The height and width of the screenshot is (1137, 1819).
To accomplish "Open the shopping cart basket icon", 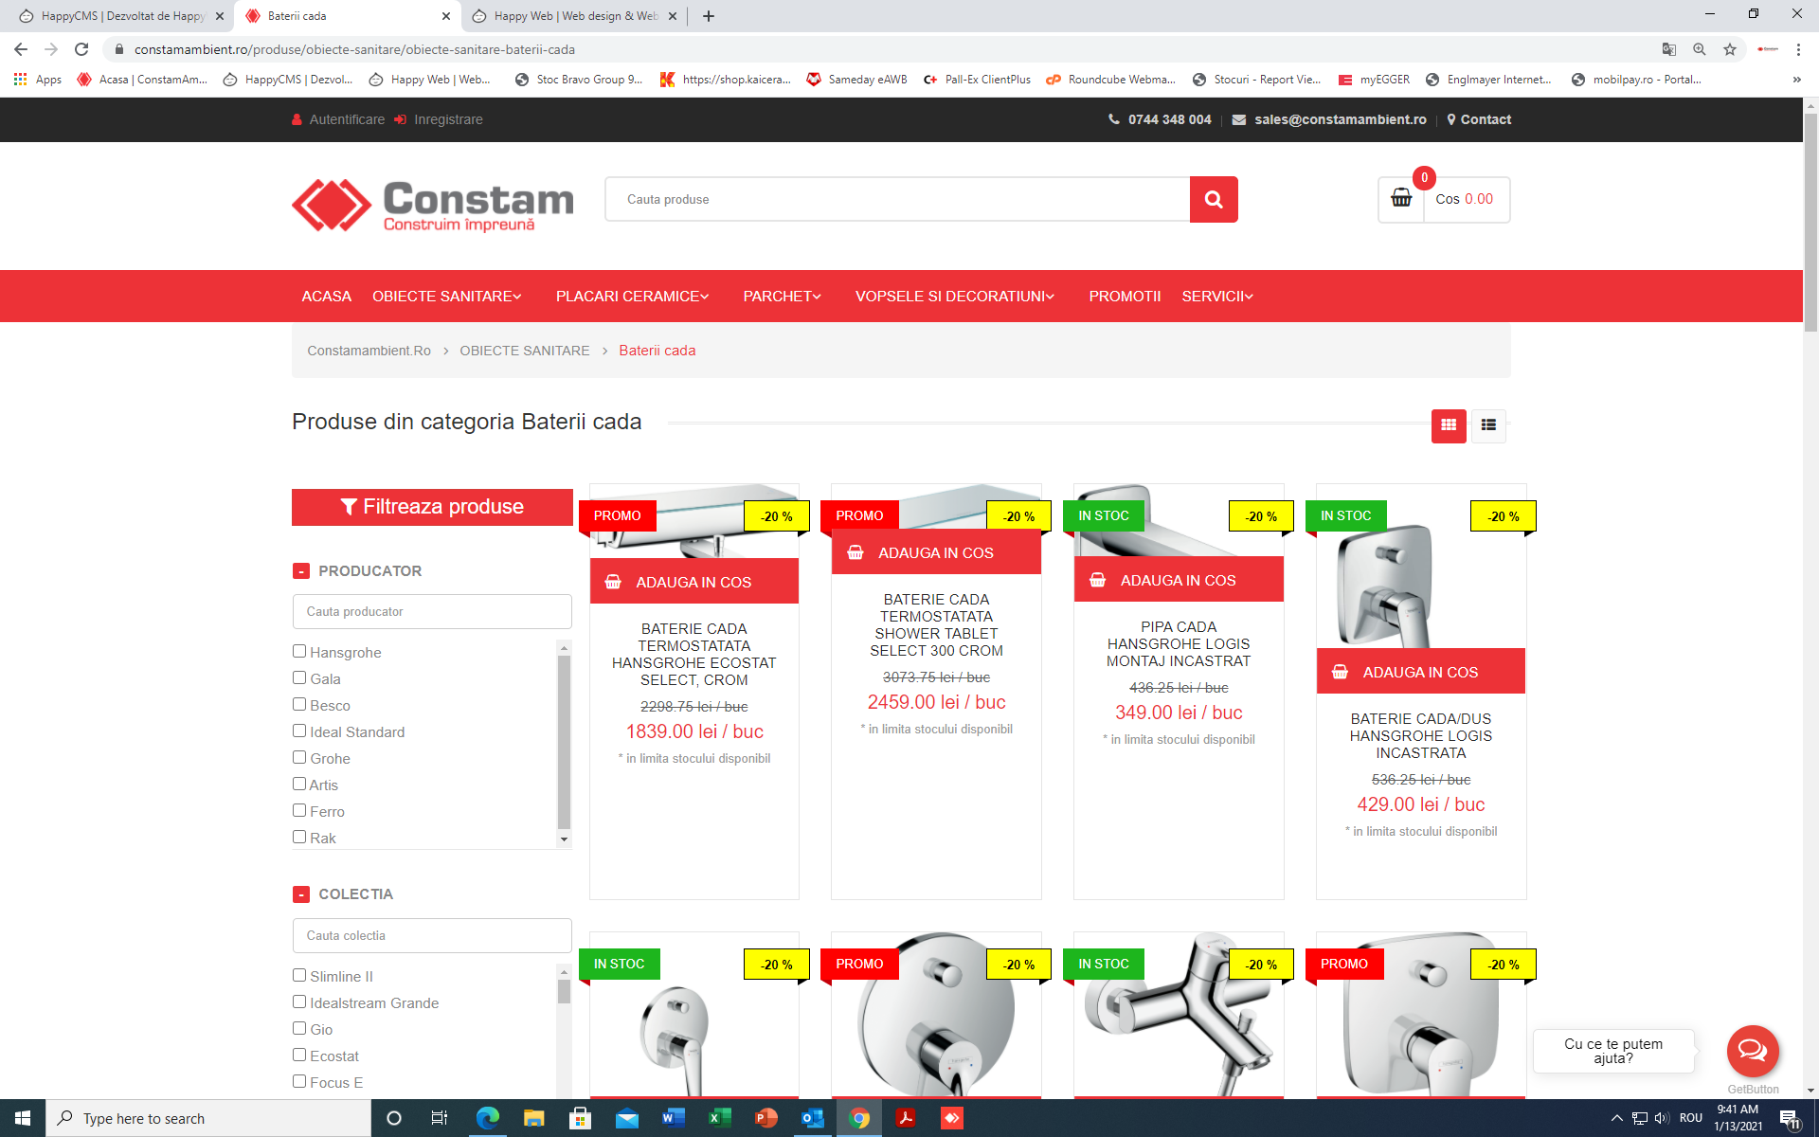I will pyautogui.click(x=1401, y=198).
